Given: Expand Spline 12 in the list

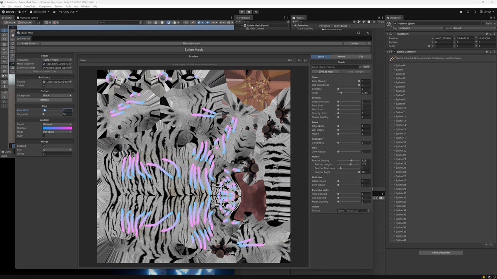Looking at the screenshot, I should point(394,117).
